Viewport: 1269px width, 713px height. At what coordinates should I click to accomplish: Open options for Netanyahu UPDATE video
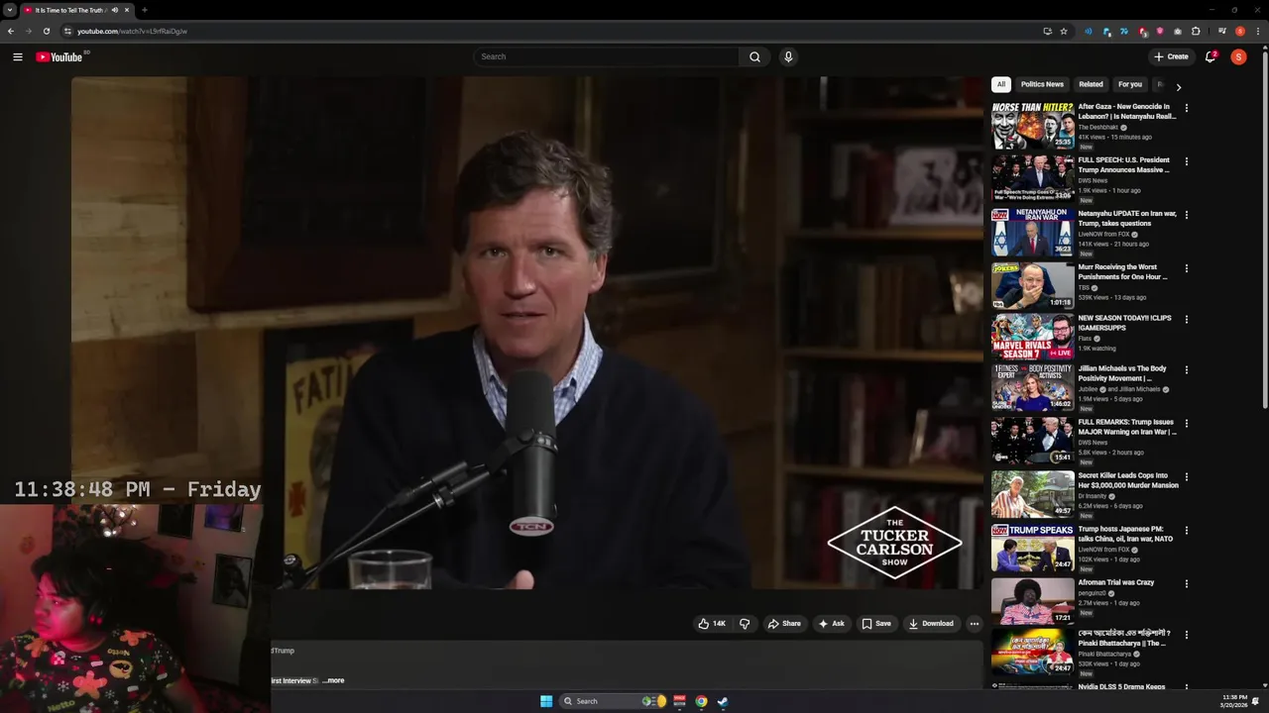[x=1186, y=215]
